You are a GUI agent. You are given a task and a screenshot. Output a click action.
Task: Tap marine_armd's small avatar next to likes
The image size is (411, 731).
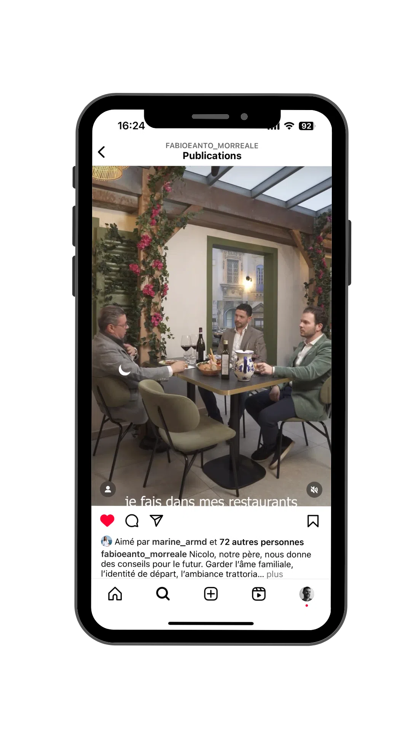tap(107, 541)
